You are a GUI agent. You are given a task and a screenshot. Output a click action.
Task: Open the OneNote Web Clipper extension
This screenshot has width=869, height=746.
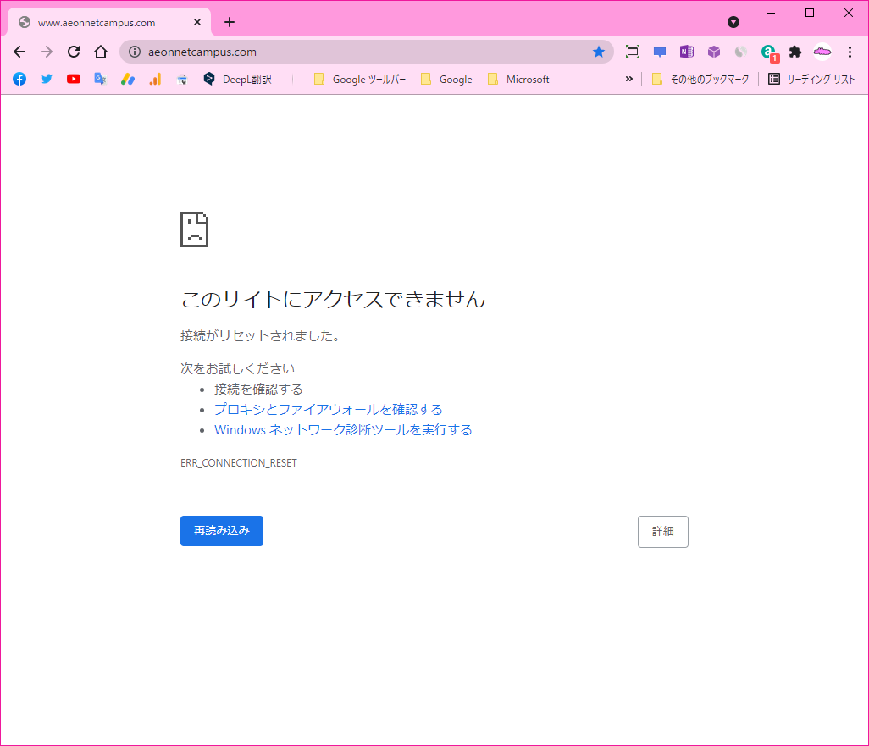click(x=687, y=52)
